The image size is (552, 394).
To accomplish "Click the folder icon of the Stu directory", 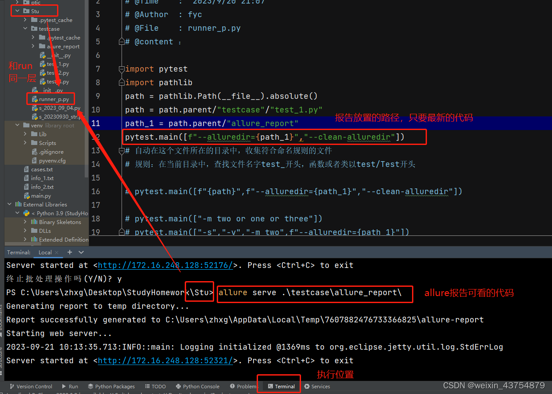I will coord(26,11).
